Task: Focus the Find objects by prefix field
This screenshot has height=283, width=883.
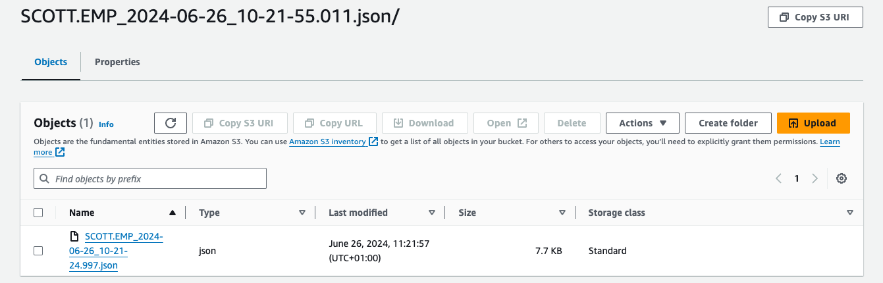Action: (150, 178)
